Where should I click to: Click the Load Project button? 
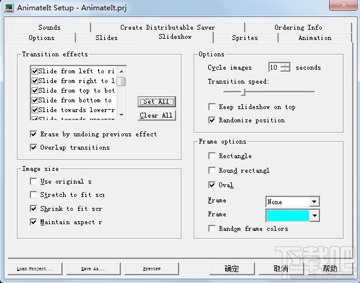[35, 268]
